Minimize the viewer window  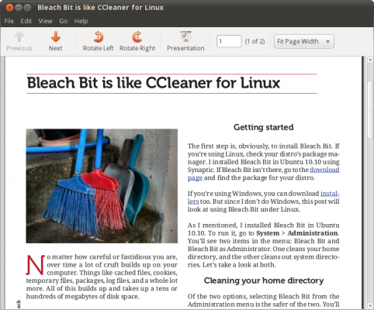tap(19, 8)
